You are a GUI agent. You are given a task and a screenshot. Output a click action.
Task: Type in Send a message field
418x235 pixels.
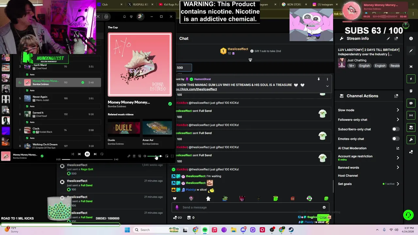point(250,207)
